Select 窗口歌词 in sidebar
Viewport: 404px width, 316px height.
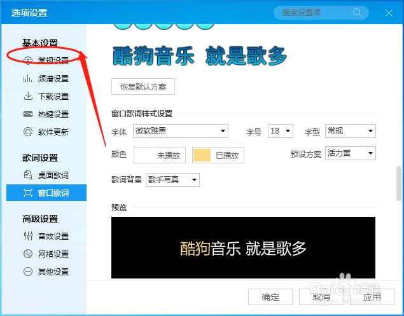click(x=46, y=193)
